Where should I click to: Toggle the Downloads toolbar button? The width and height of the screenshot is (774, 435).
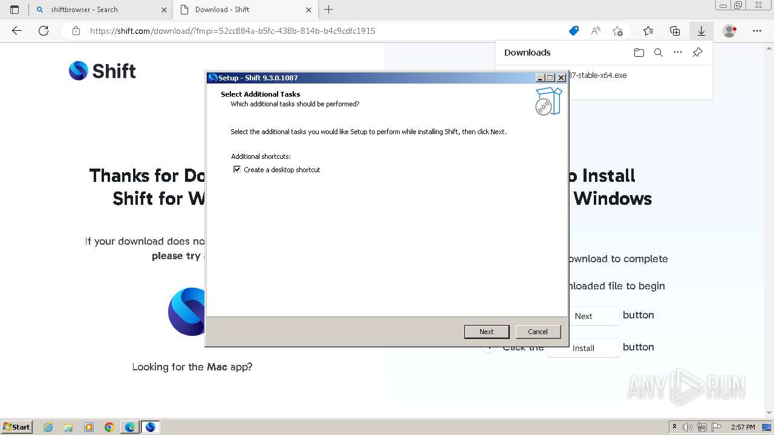click(701, 31)
